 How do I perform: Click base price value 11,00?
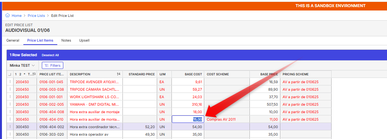[x=274, y=120]
